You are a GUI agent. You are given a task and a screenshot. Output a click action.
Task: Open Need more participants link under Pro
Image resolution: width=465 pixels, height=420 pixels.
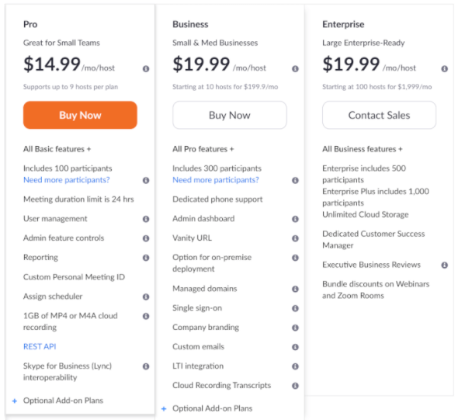[x=67, y=180]
